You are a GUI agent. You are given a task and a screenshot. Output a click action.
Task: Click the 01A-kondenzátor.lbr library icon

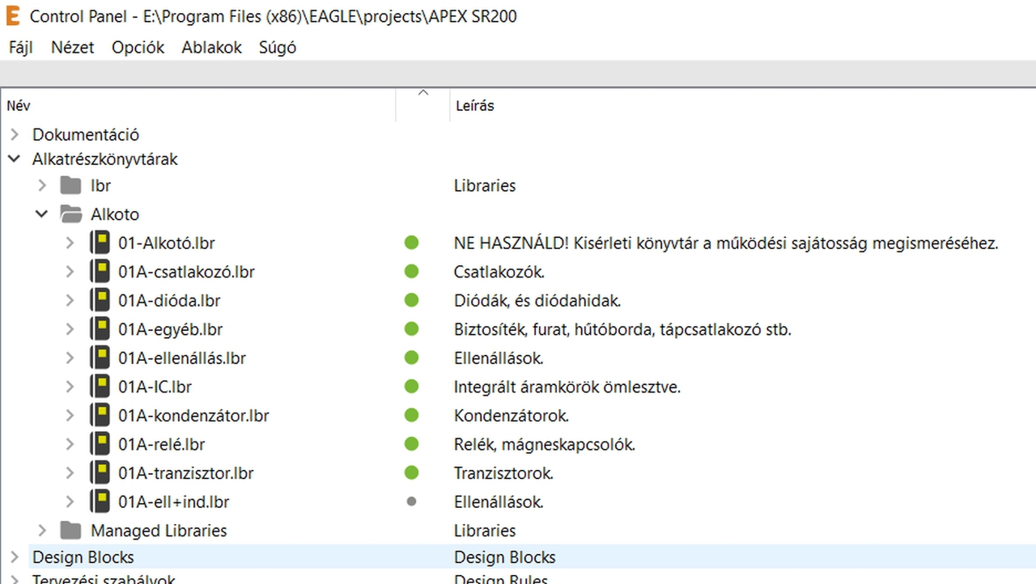click(100, 416)
